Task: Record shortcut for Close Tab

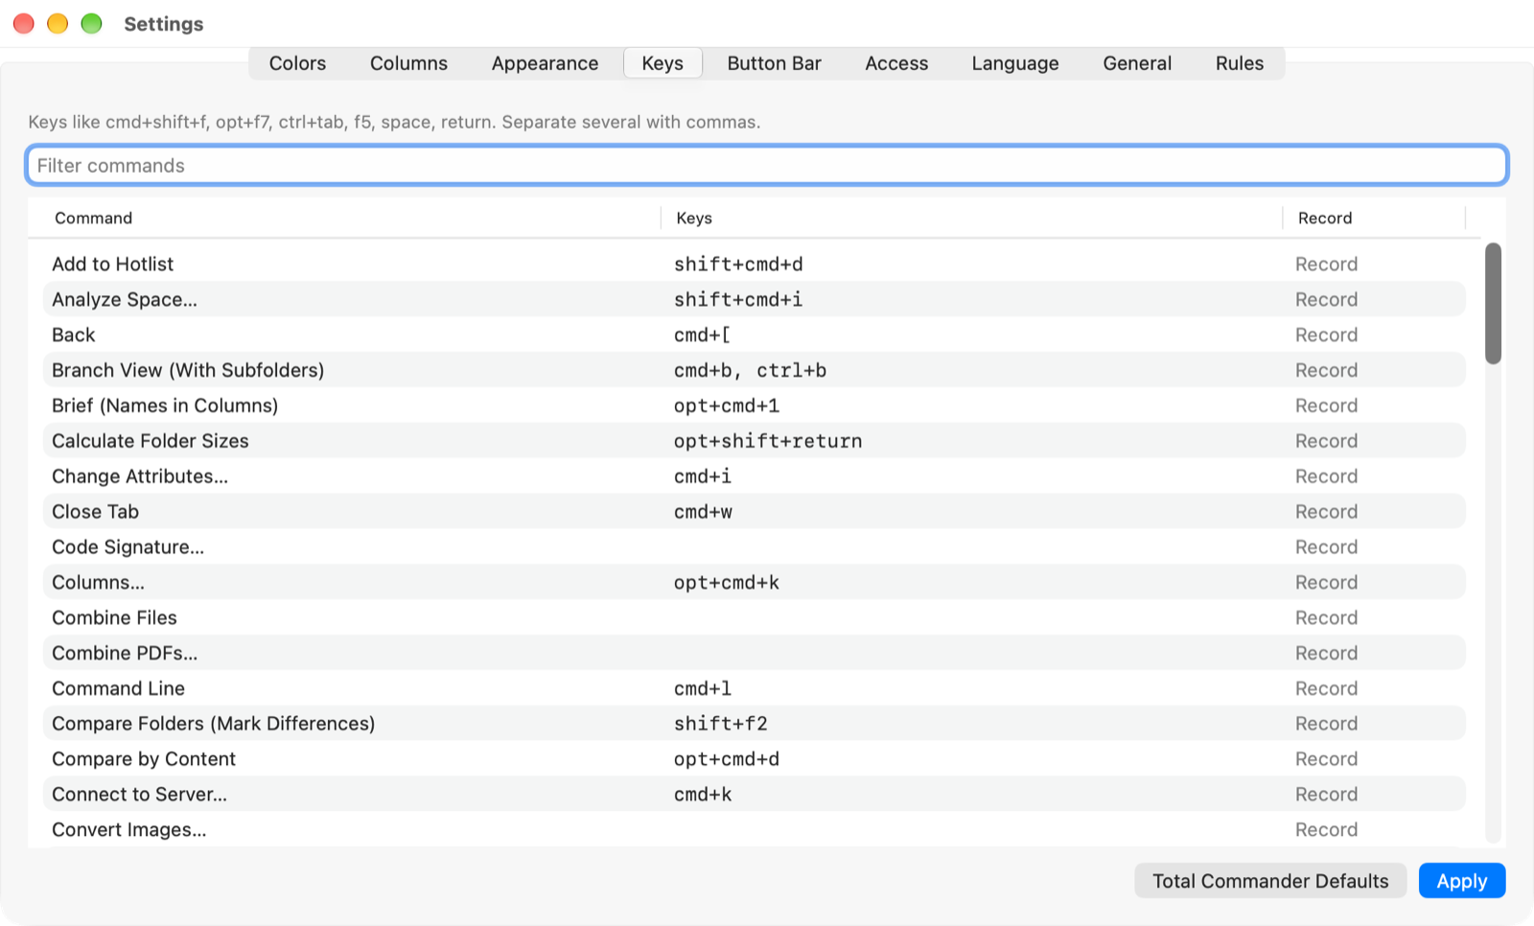Action: tap(1326, 512)
